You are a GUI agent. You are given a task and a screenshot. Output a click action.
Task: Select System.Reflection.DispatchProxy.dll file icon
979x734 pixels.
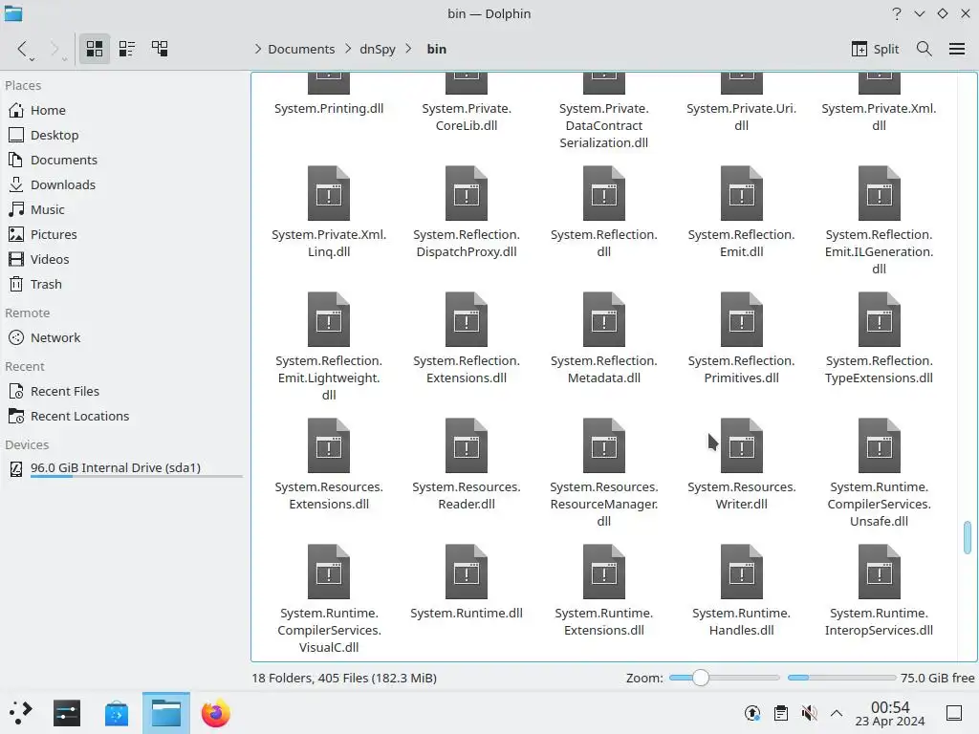(x=467, y=193)
